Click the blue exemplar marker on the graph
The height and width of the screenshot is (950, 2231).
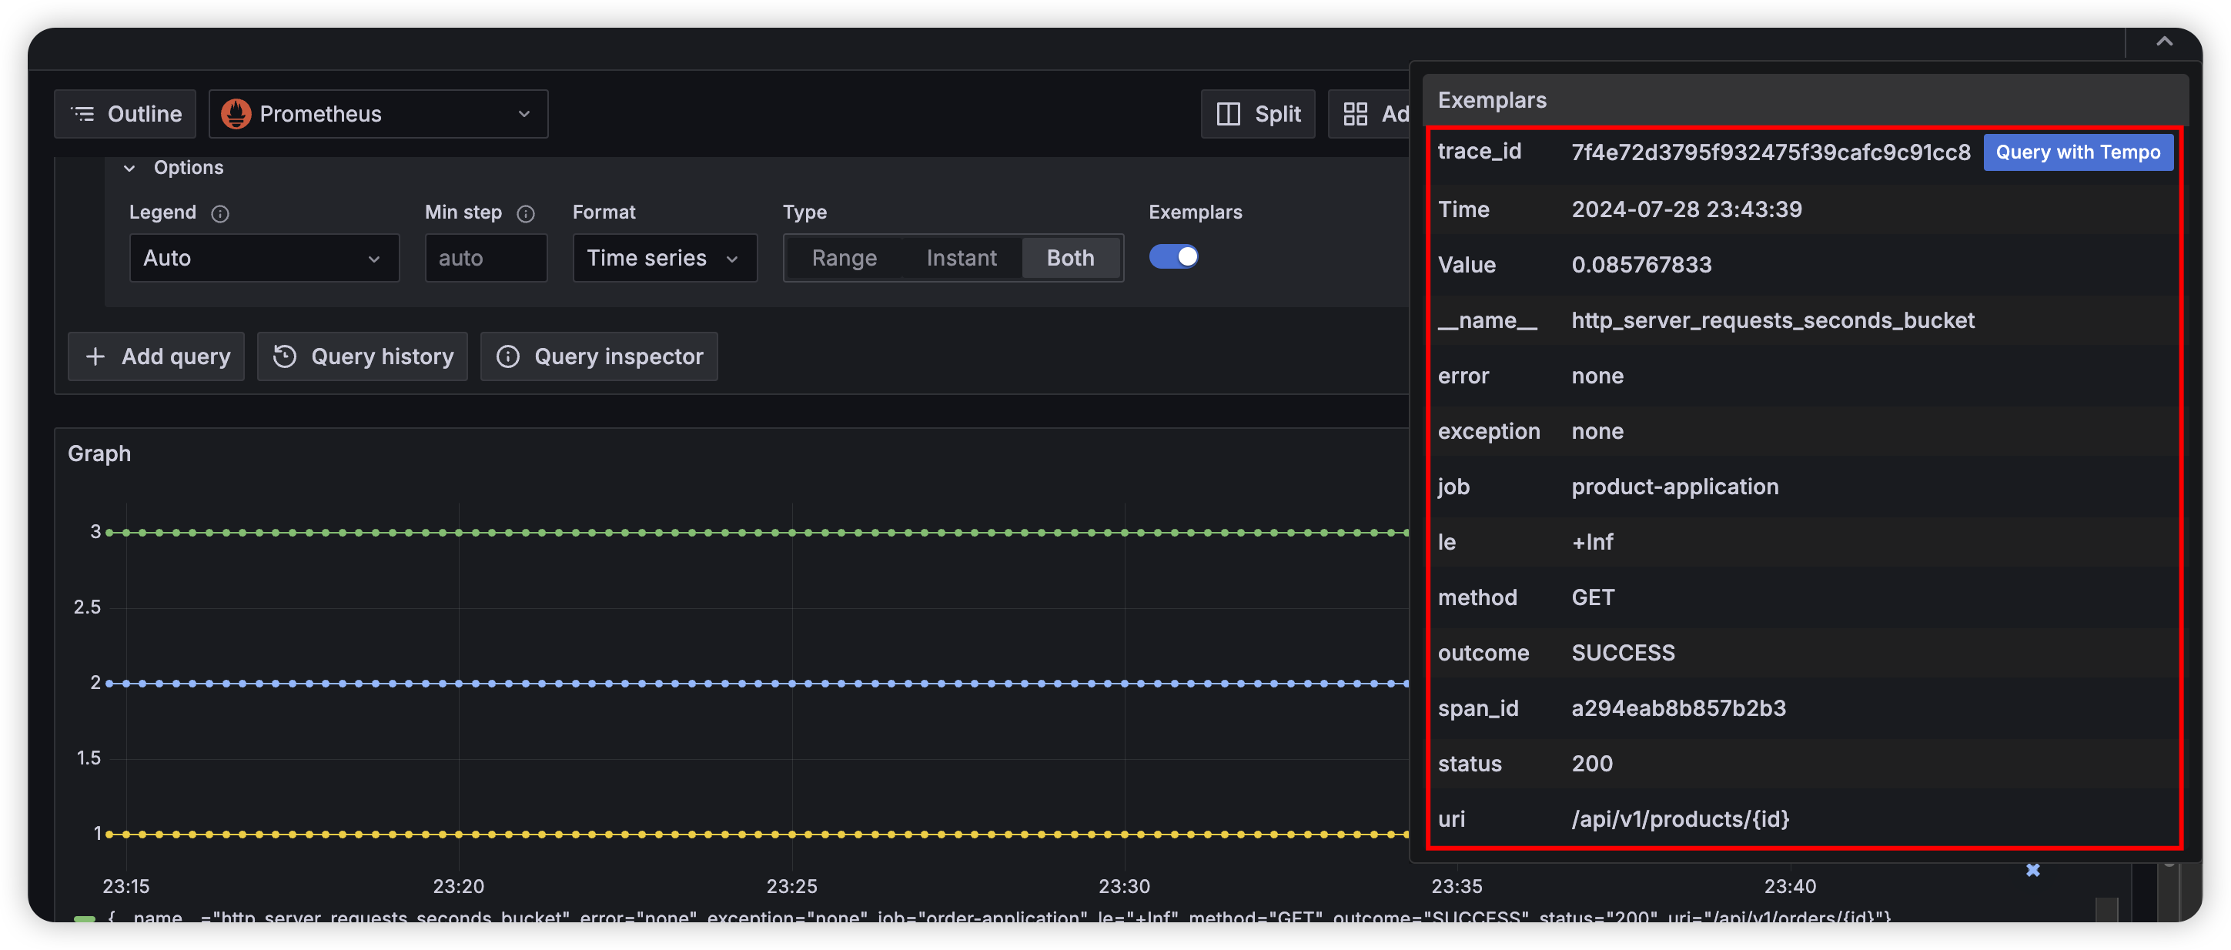(x=2032, y=869)
